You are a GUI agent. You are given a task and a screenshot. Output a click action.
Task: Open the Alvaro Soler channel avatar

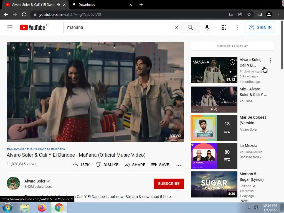[x=13, y=183]
